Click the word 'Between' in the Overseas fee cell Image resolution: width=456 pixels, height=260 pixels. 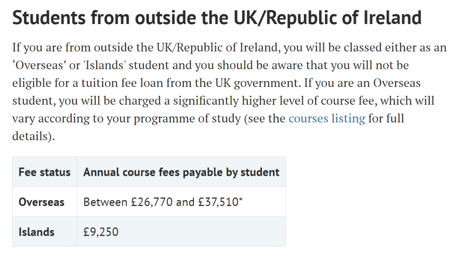[x=105, y=202]
